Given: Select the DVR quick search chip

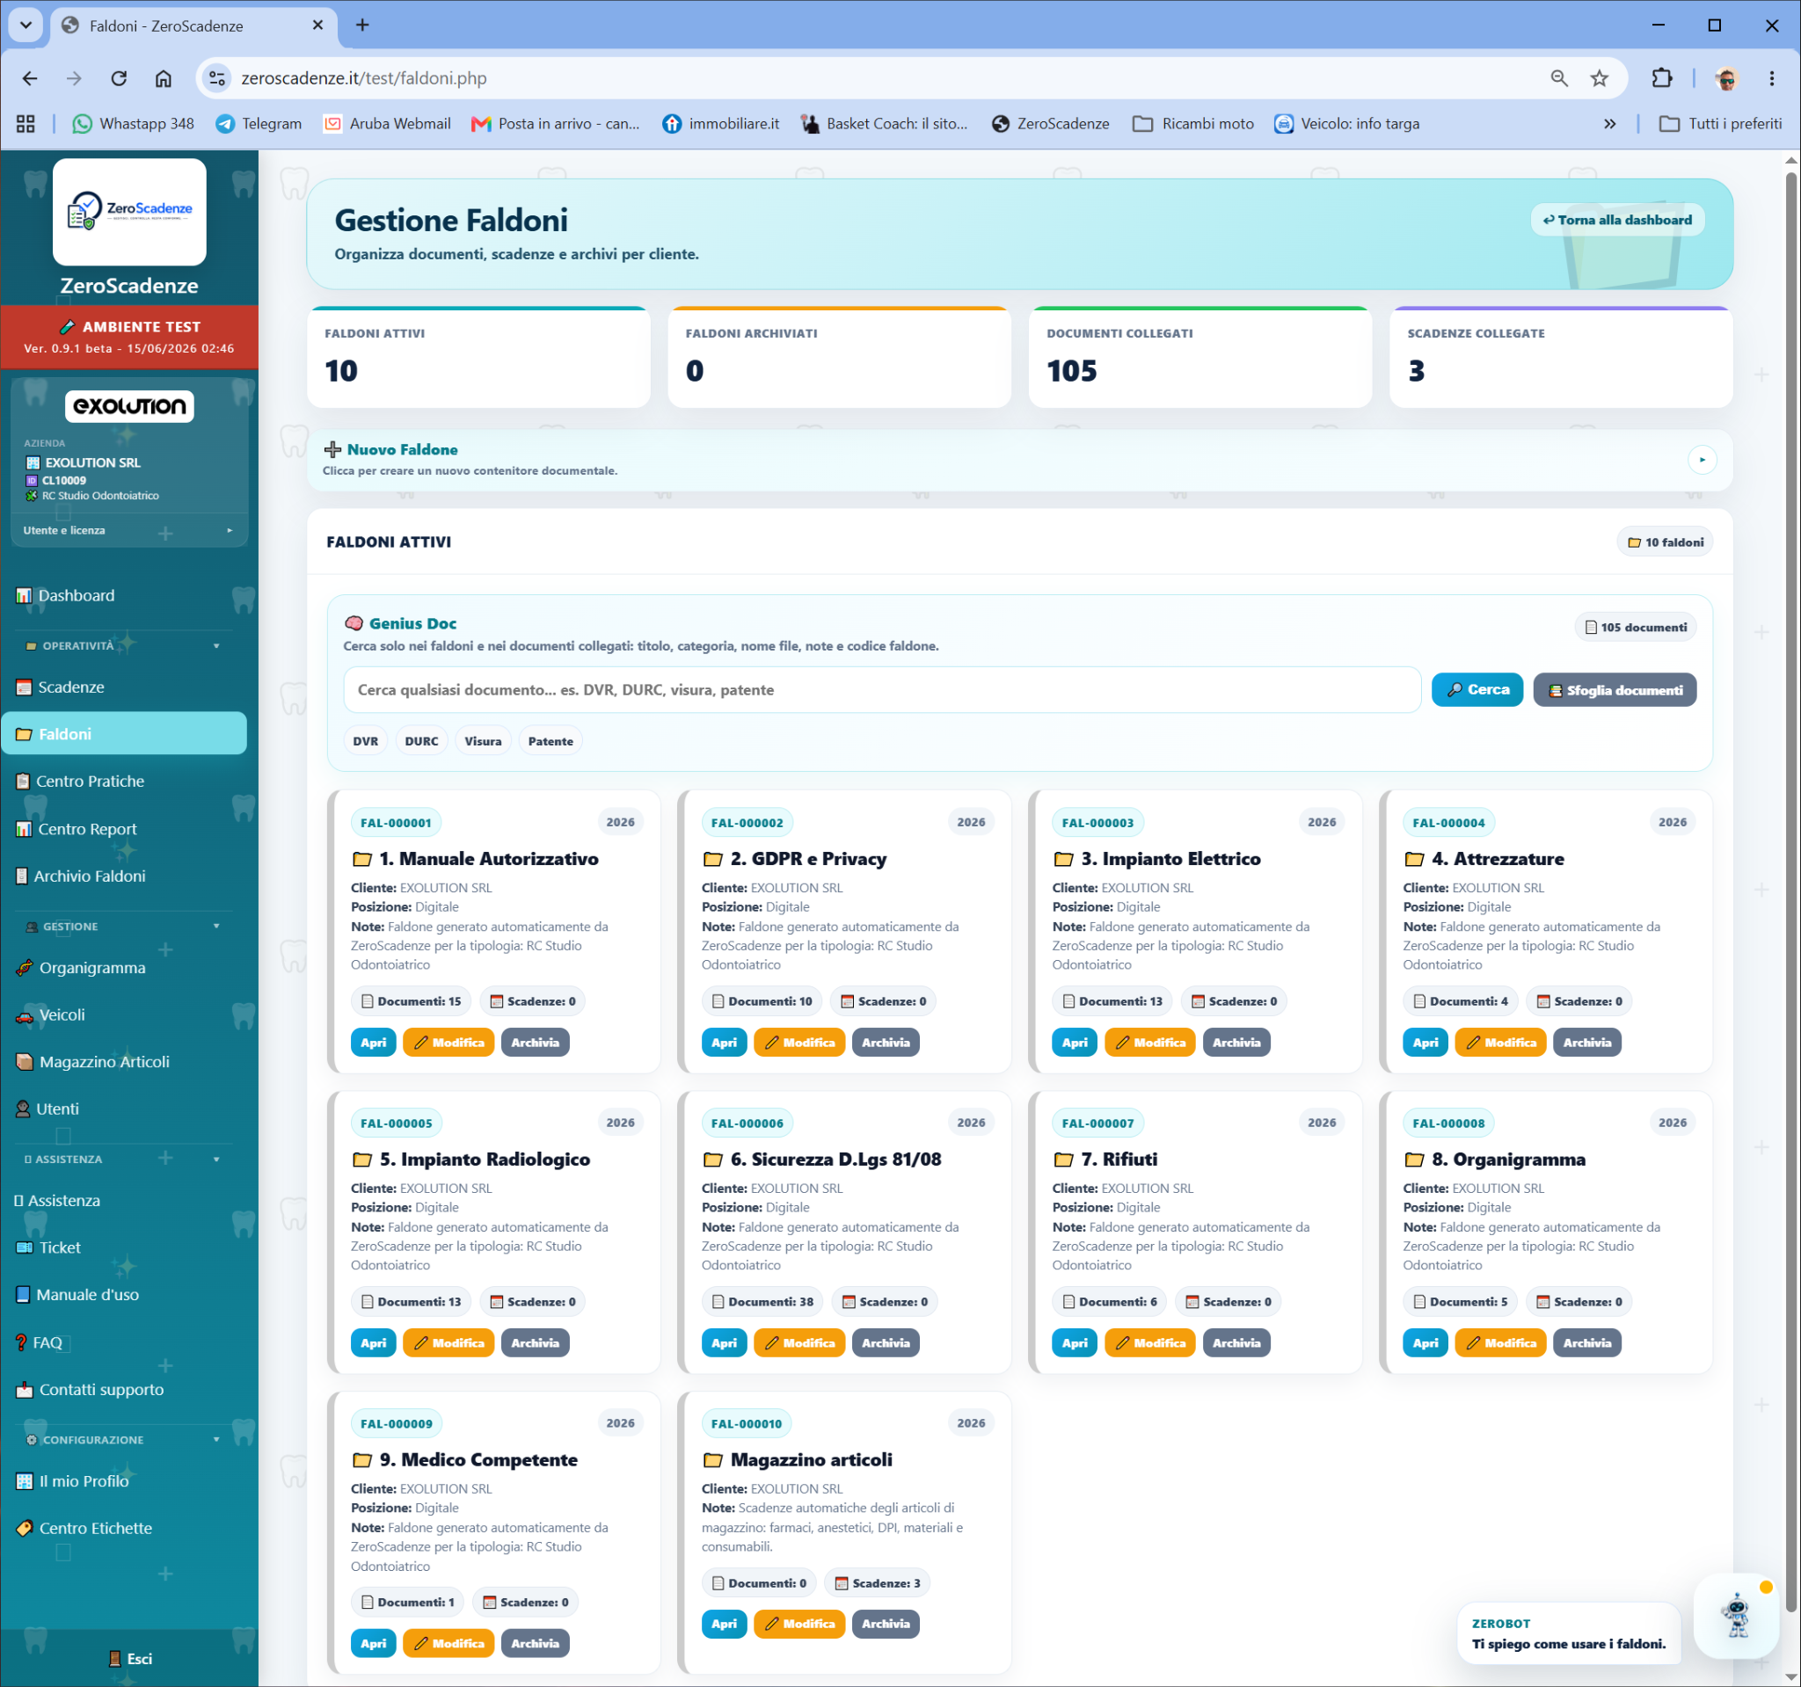Looking at the screenshot, I should tap(365, 740).
